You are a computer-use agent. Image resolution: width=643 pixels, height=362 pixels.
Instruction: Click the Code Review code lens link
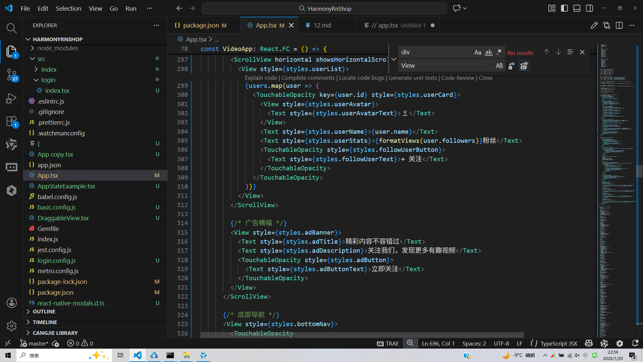(457, 78)
